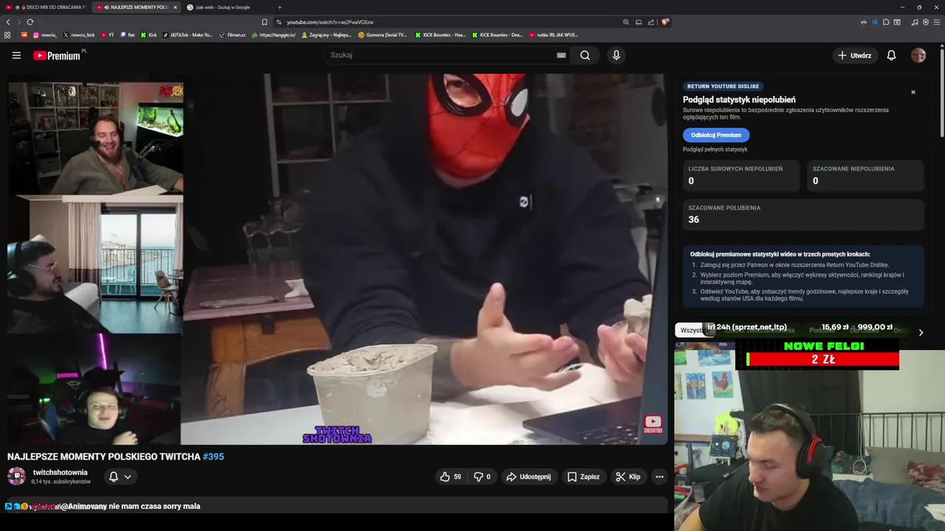Viewport: 945px width, 531px height.
Task: Open the tanggle.io bookmark
Action: click(274, 35)
